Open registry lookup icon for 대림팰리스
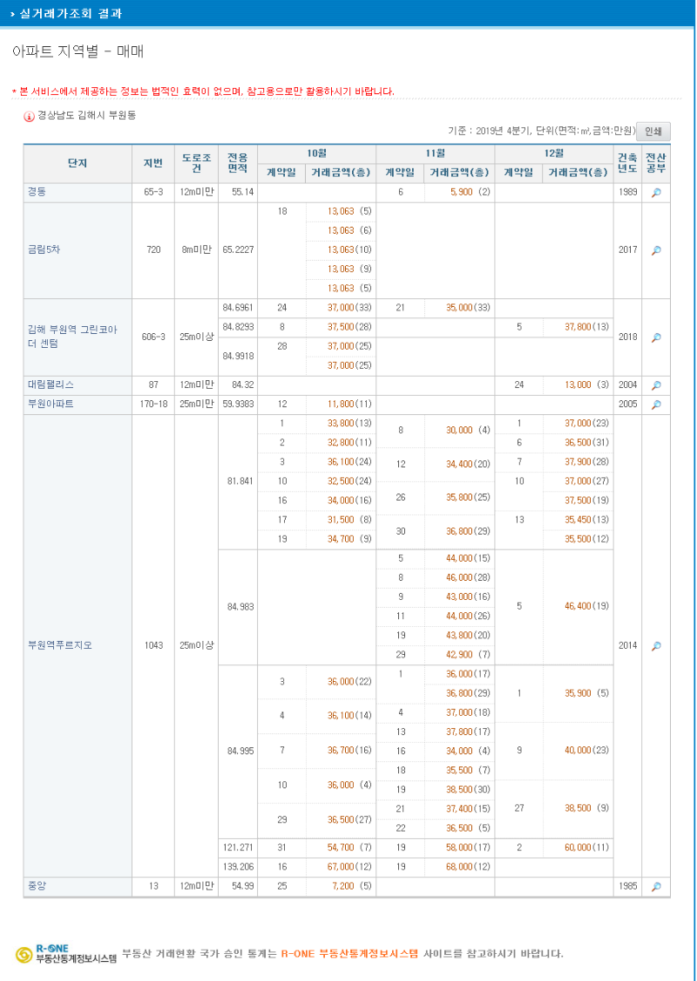 (x=656, y=385)
